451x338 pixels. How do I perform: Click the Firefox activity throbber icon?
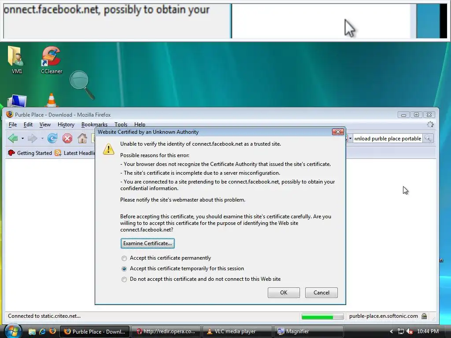point(430,125)
